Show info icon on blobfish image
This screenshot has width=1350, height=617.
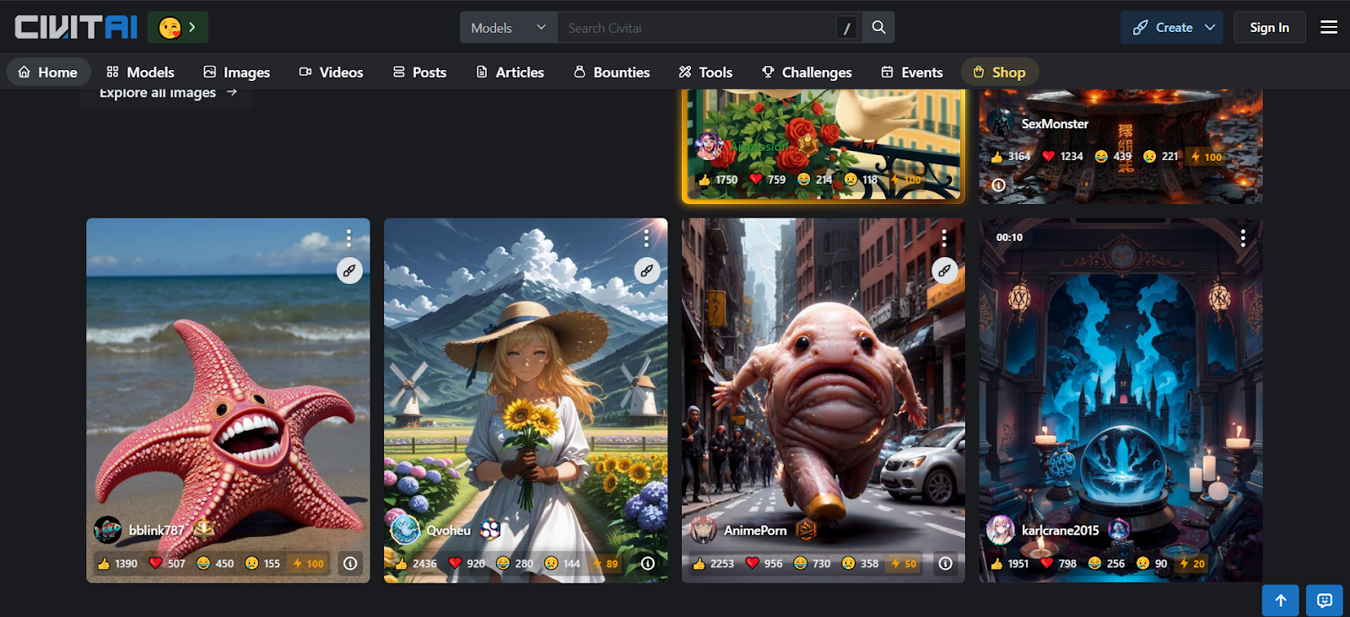[x=945, y=563]
